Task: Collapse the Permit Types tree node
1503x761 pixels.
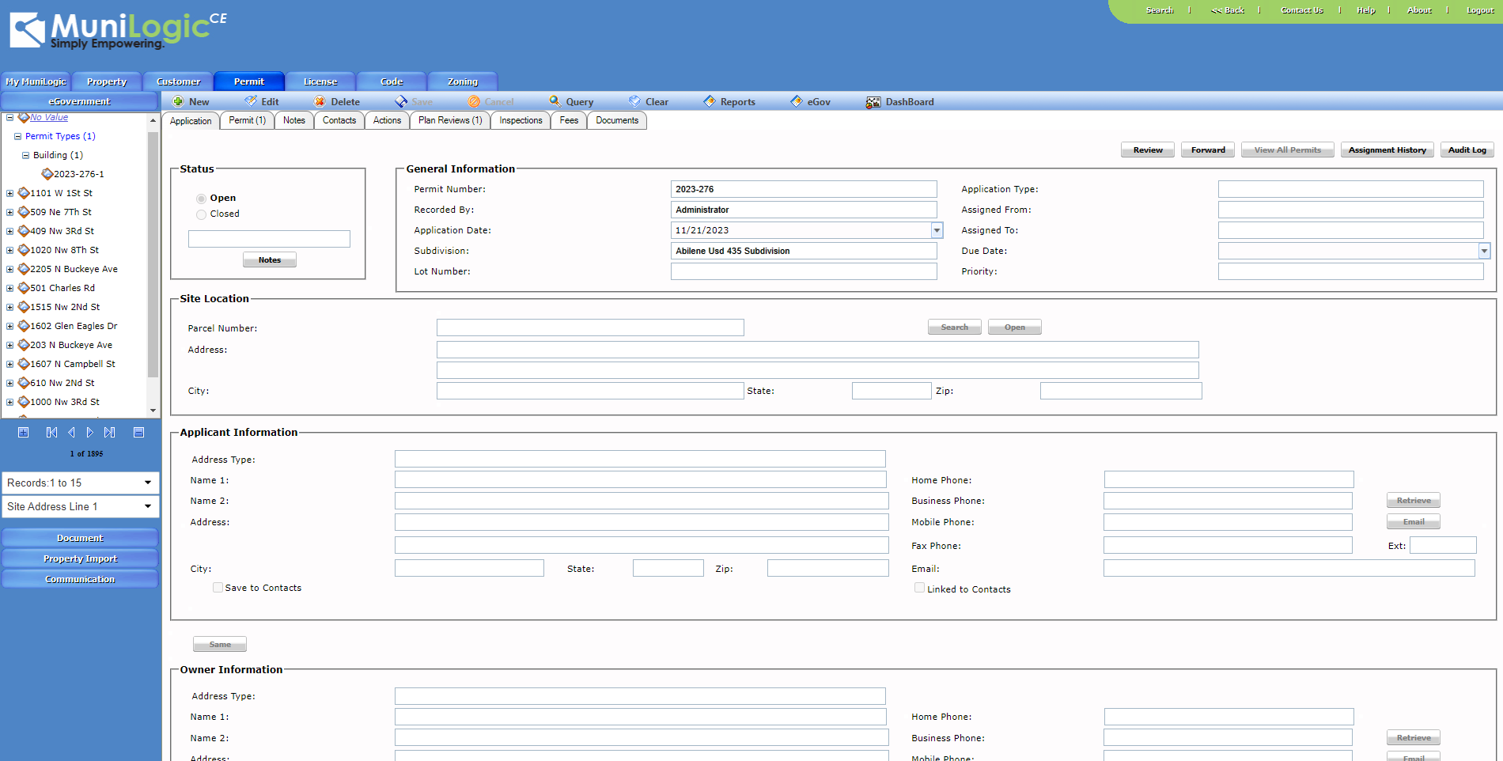Action: 18,136
